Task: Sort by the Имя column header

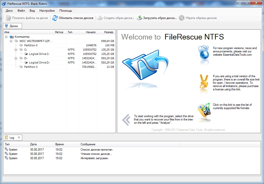Action: pyautogui.click(x=28, y=32)
